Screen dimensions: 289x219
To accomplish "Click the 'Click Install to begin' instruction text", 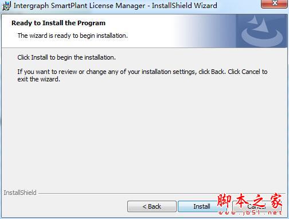I will 67,57.
